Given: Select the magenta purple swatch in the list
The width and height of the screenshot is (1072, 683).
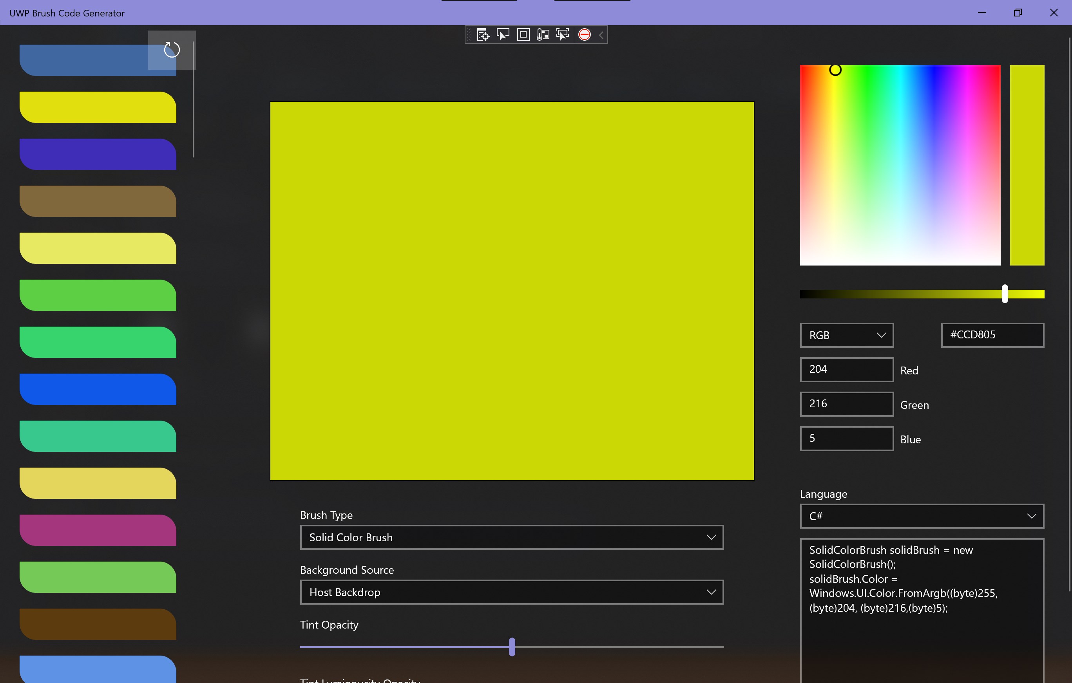Looking at the screenshot, I should (98, 530).
